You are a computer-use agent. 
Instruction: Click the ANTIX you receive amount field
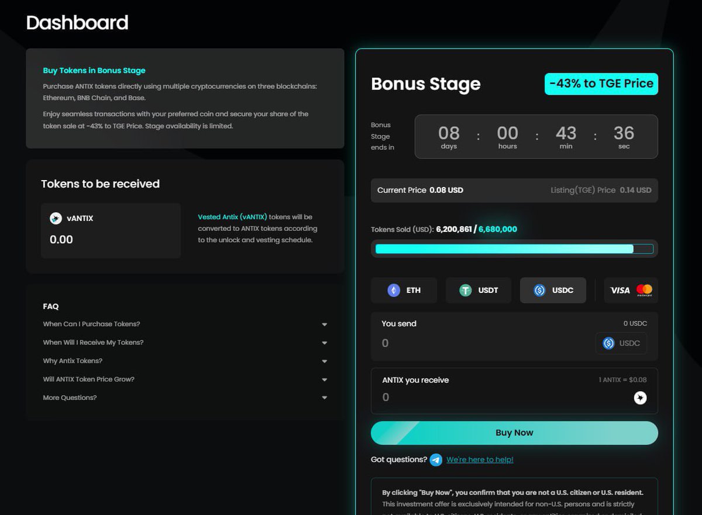(503, 398)
